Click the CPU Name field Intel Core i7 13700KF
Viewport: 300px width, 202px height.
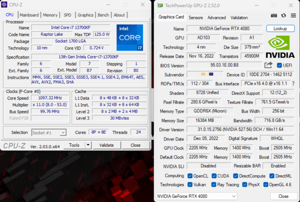click(x=71, y=27)
